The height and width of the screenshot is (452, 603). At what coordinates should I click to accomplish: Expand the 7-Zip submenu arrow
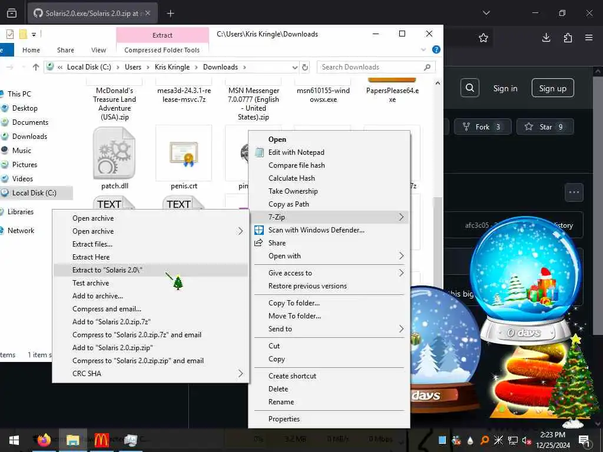tap(401, 217)
